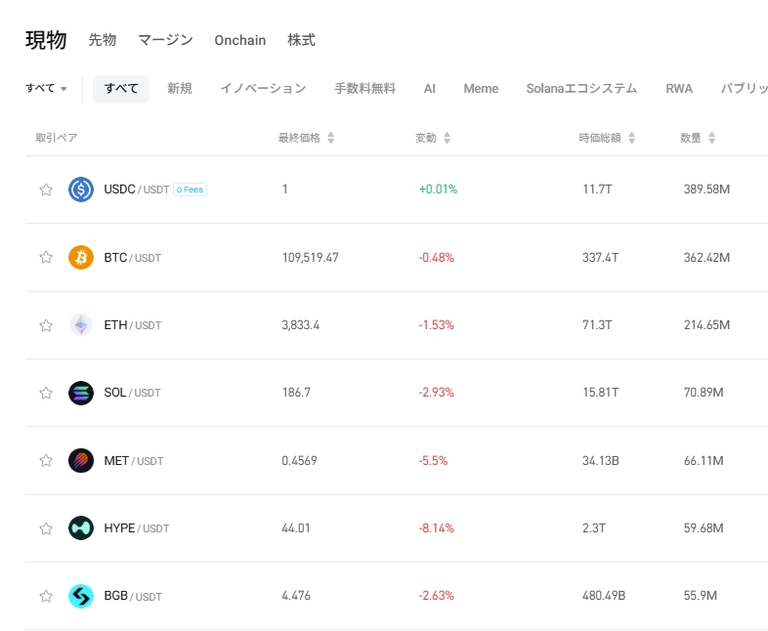Click the USDC coin icon
Viewport: 768px width, 631px height.
[x=81, y=189]
